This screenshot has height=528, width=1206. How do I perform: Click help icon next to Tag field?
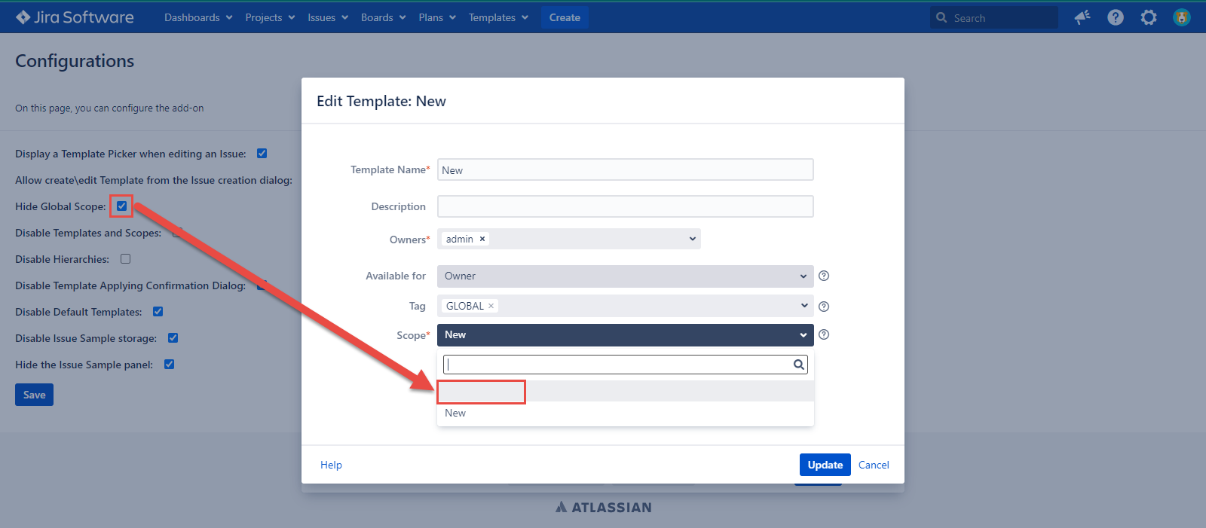point(824,307)
